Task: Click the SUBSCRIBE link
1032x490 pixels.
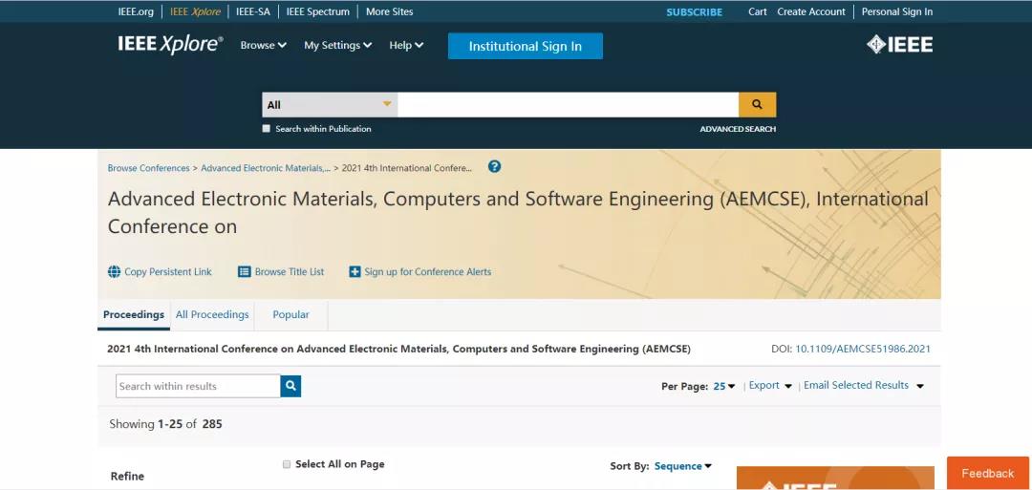Action: 694,11
